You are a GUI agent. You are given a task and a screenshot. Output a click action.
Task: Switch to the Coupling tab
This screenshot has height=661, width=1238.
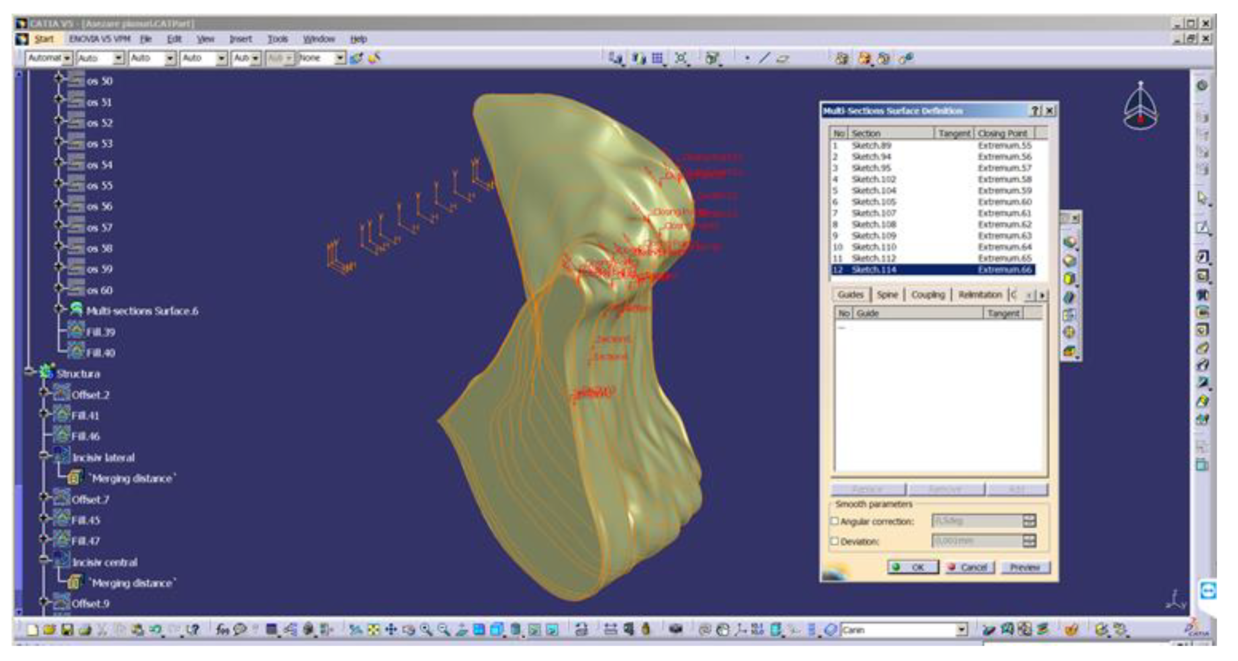click(927, 295)
